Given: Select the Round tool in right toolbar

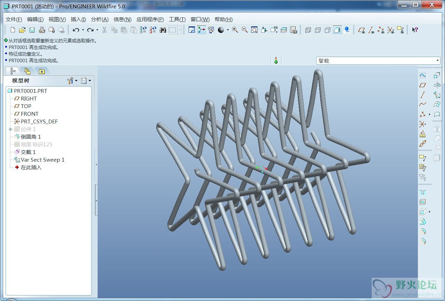Looking at the screenshot, I should [x=422, y=231].
